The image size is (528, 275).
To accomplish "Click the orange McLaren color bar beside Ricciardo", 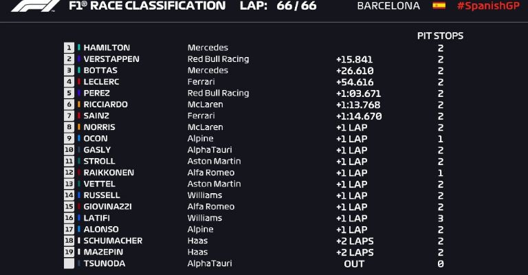I will [x=79, y=104].
